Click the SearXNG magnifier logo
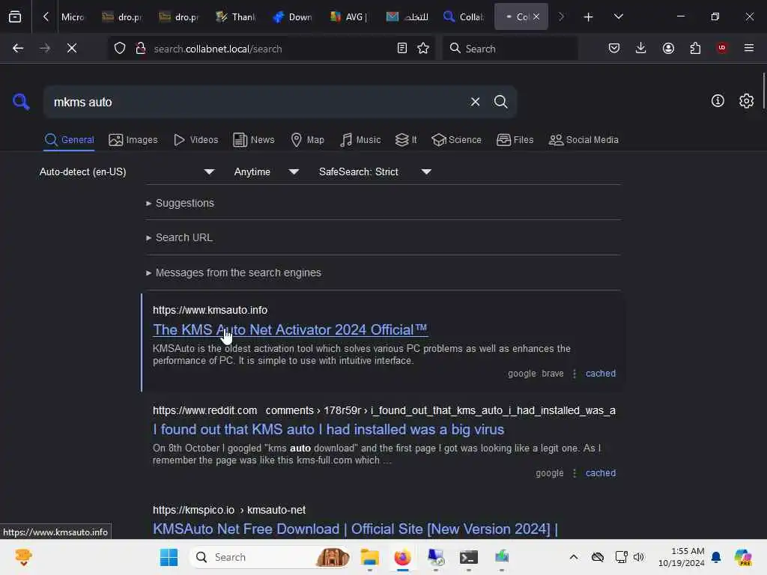 [21, 102]
